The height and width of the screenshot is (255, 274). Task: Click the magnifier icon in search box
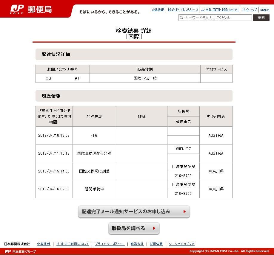181,18
